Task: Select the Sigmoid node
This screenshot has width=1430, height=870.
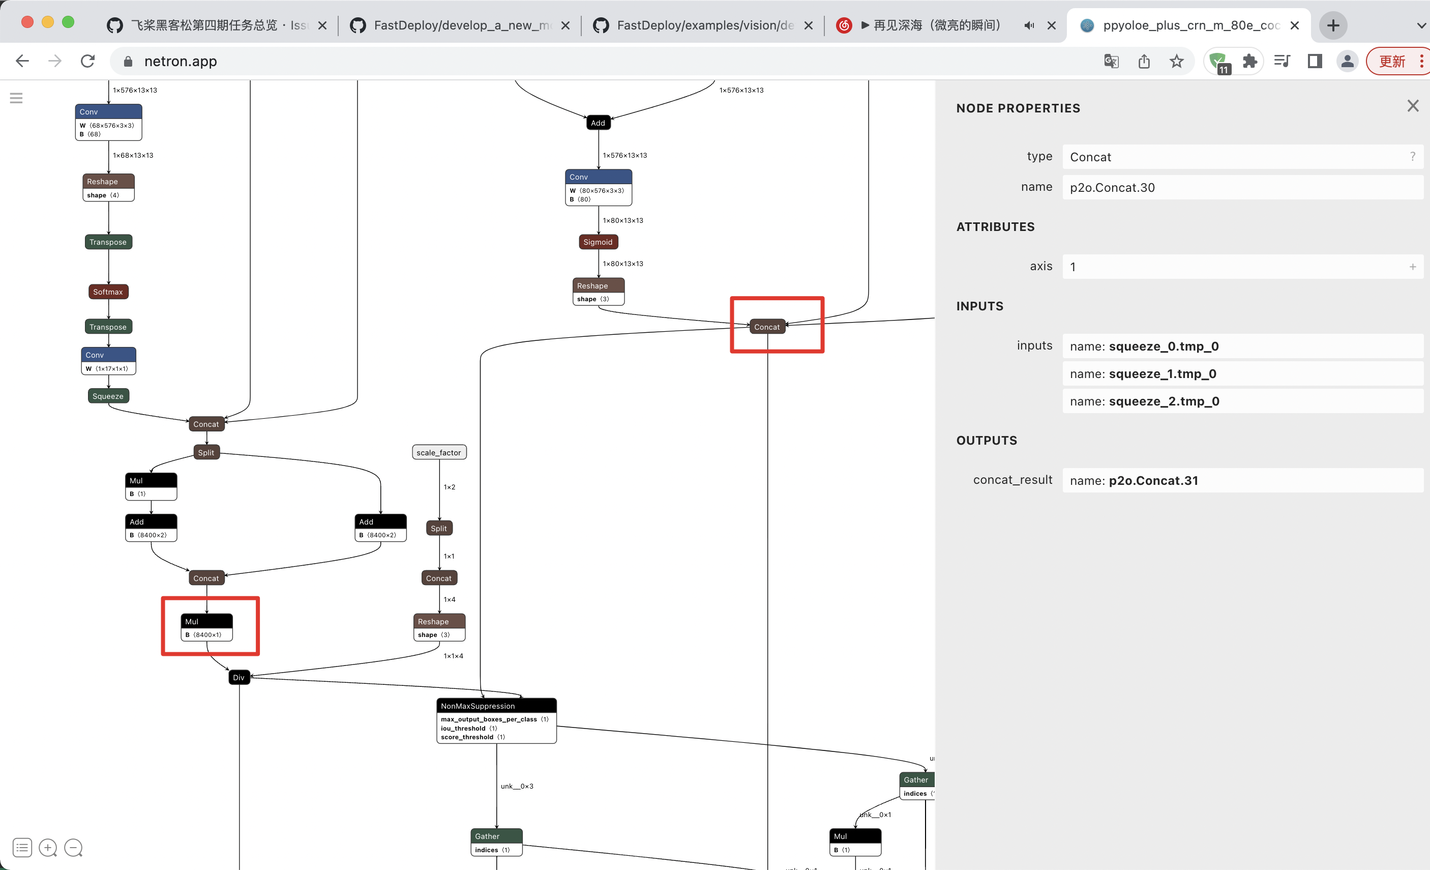Action: [x=598, y=242]
